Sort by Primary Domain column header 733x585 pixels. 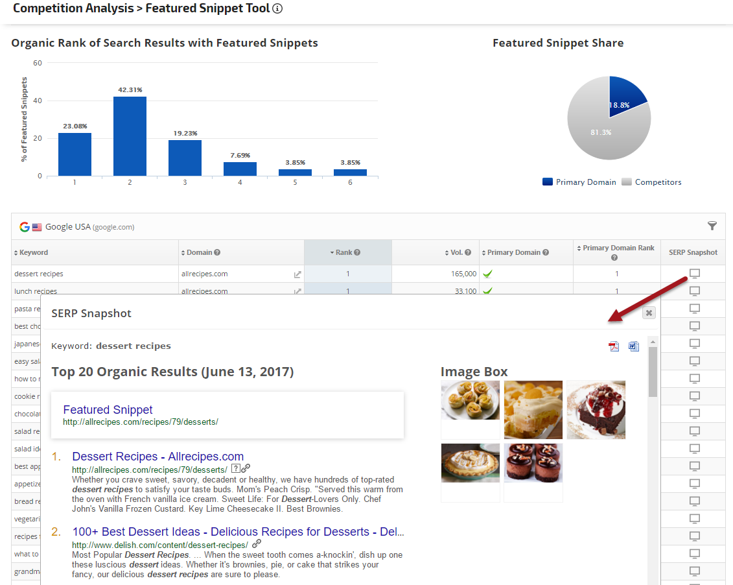517,252
